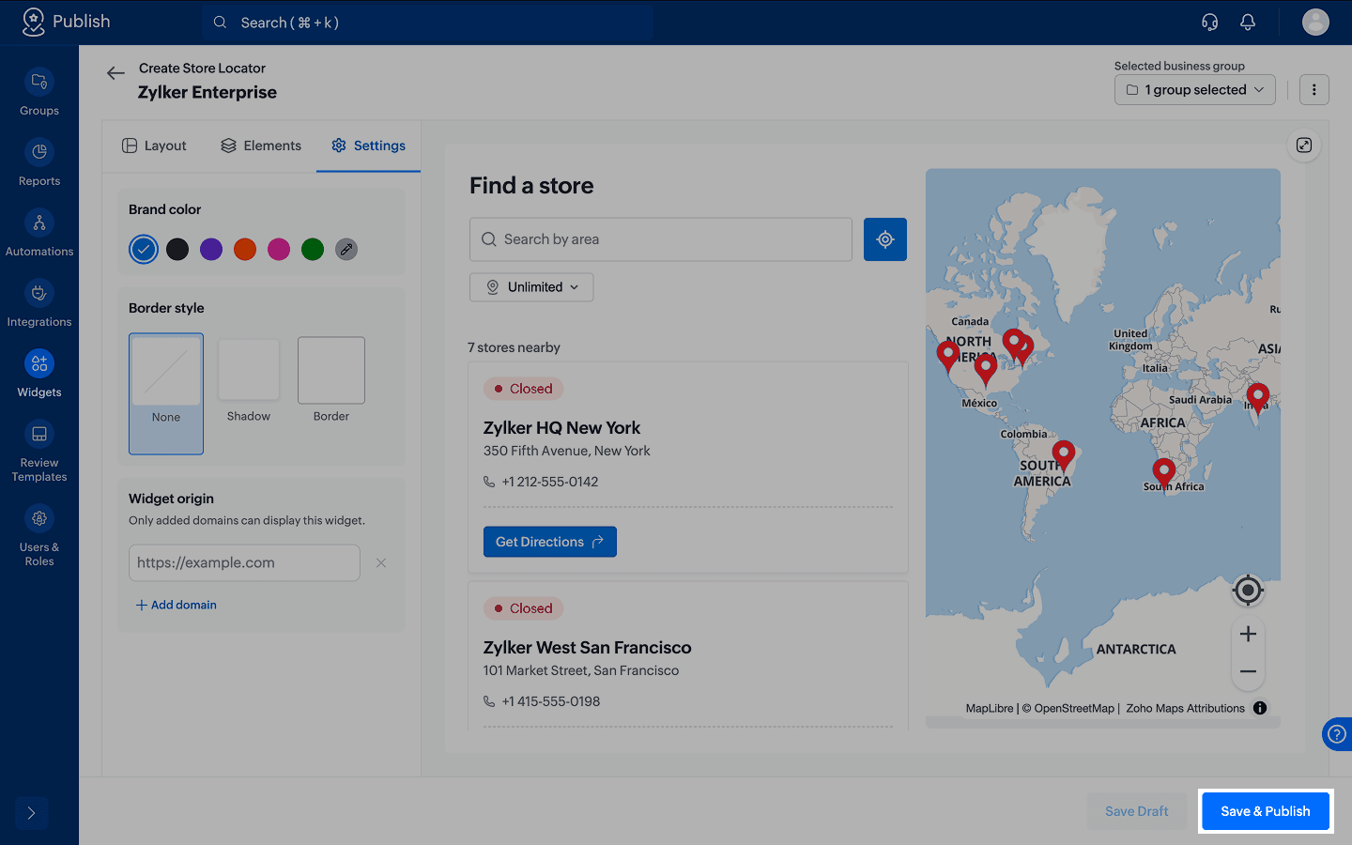This screenshot has height=845, width=1352.
Task: Focus the Search by area field
Action: pyautogui.click(x=661, y=239)
